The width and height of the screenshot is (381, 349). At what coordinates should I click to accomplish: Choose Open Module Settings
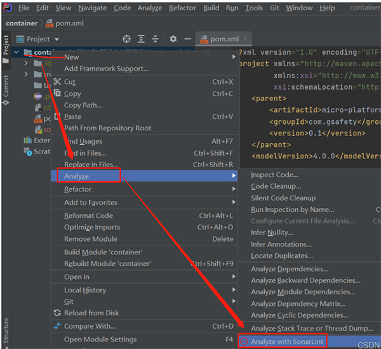tap(145, 339)
